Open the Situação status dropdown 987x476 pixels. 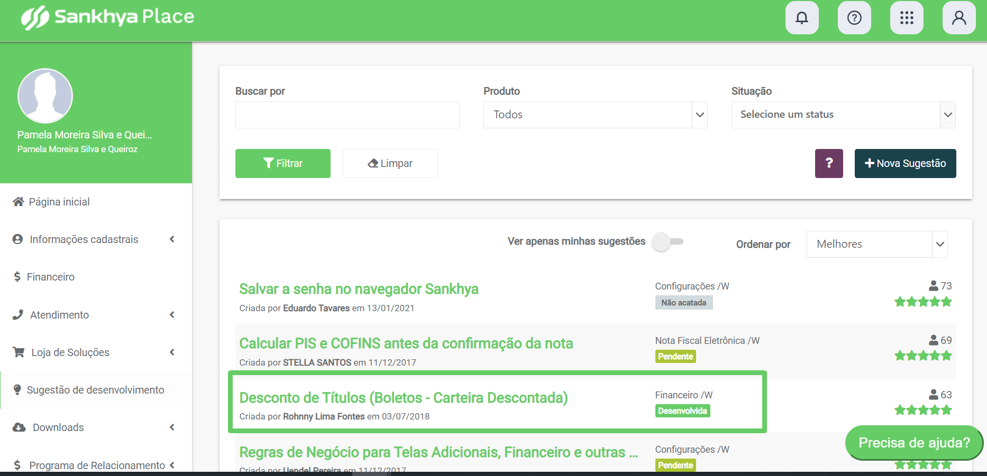pos(843,115)
